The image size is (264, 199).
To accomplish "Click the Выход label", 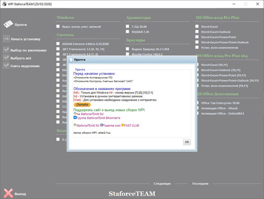I will [x=20, y=194].
